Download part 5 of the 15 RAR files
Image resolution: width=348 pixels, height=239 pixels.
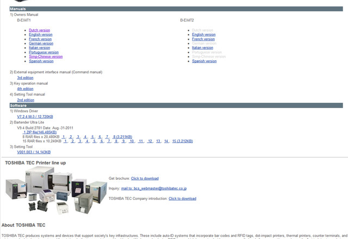tap(95, 141)
